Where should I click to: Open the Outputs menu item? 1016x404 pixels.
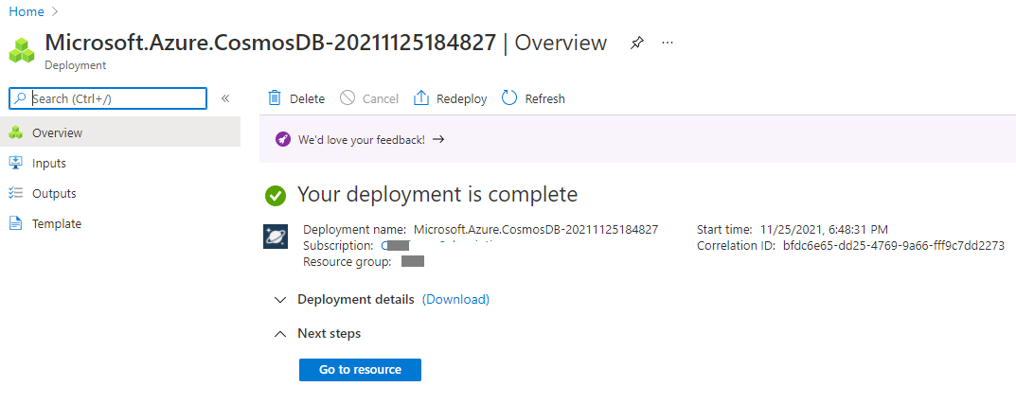120,194
